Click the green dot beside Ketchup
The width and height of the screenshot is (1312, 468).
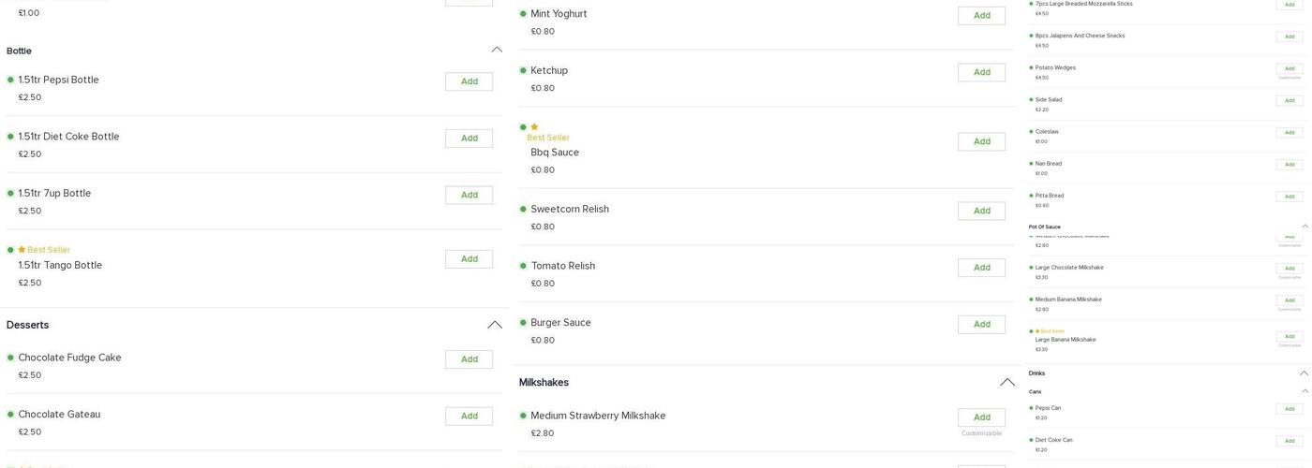(x=523, y=71)
